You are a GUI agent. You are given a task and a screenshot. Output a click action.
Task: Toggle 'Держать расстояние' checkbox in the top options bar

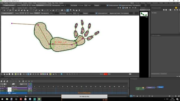(x=120, y=5)
